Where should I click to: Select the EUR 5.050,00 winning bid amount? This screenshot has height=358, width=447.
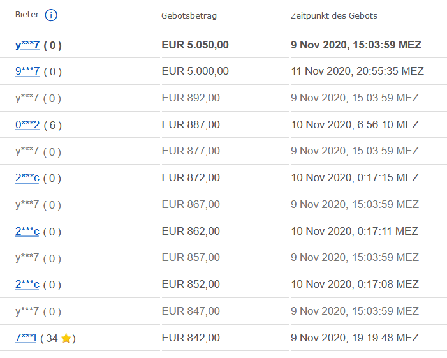coord(195,45)
